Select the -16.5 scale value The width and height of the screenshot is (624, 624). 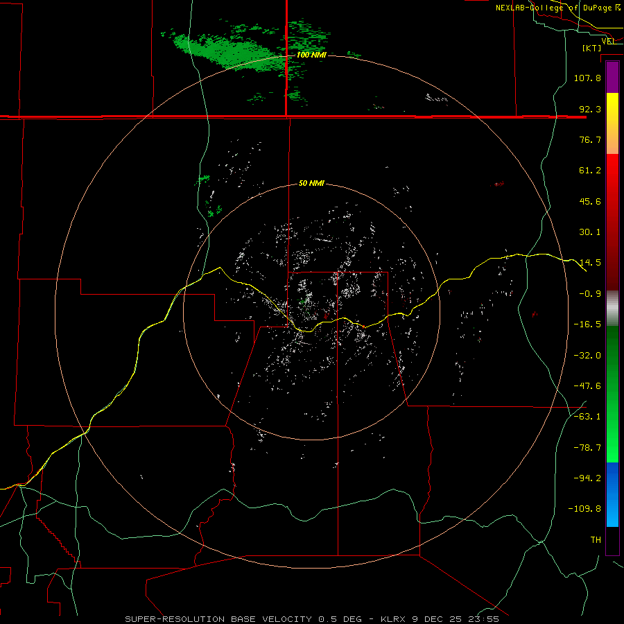(x=587, y=324)
